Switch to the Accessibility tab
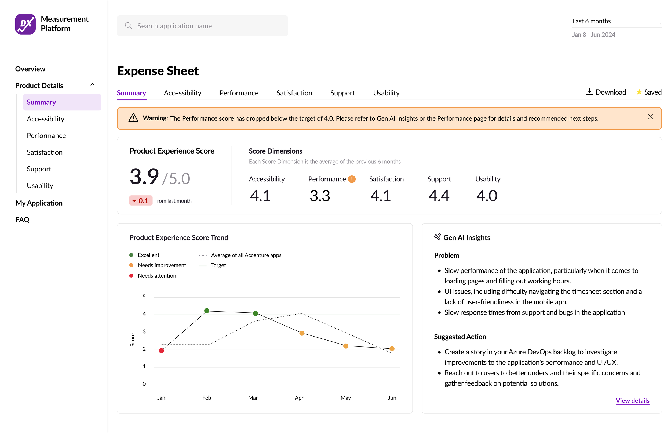 tap(183, 93)
